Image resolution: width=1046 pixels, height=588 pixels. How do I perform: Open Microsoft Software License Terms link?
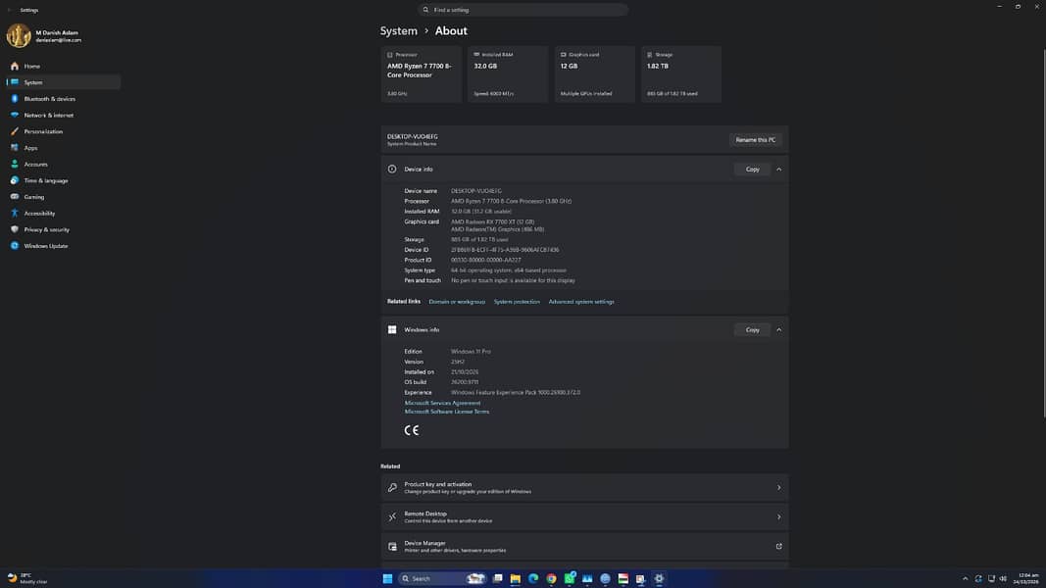coord(446,412)
